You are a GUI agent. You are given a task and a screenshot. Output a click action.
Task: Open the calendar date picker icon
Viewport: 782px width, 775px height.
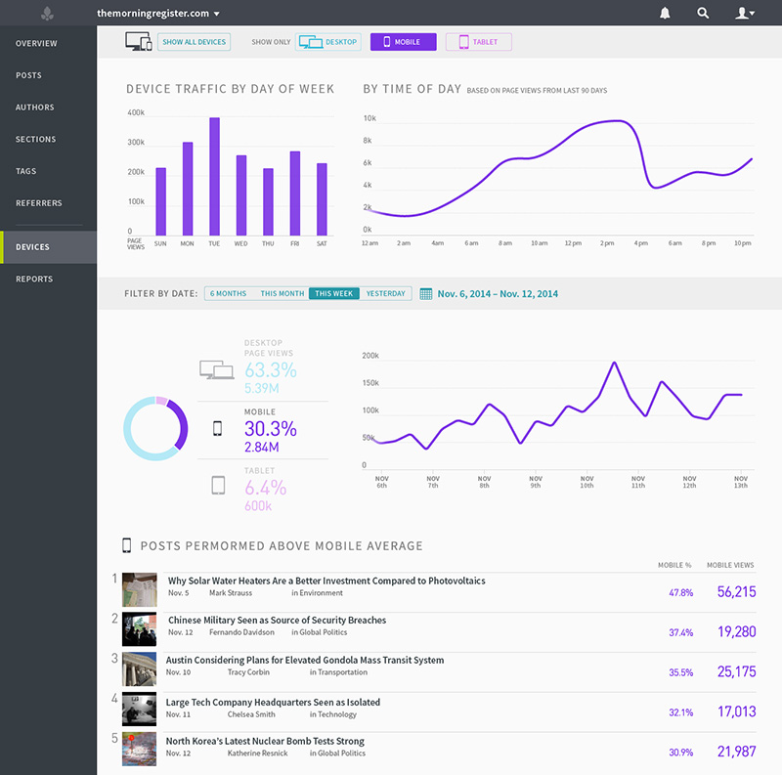point(425,294)
